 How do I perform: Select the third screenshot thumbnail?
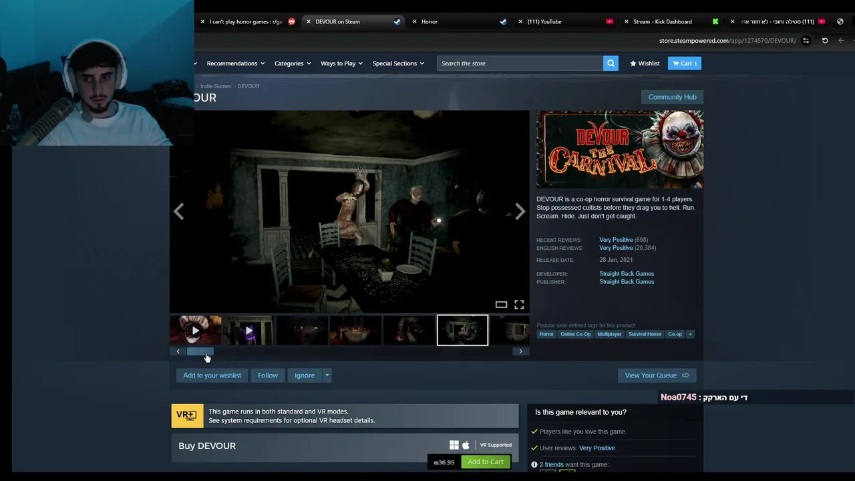click(x=302, y=330)
